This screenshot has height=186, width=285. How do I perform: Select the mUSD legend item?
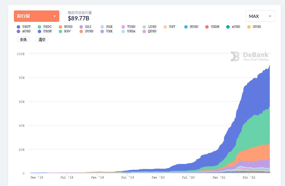point(24,31)
